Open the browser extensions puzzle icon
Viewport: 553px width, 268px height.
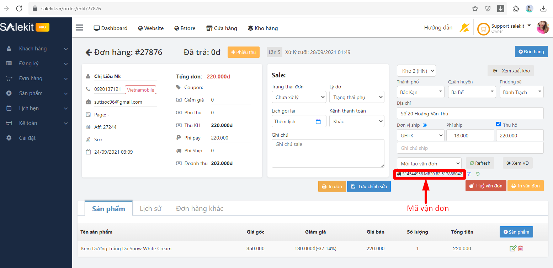click(x=516, y=9)
